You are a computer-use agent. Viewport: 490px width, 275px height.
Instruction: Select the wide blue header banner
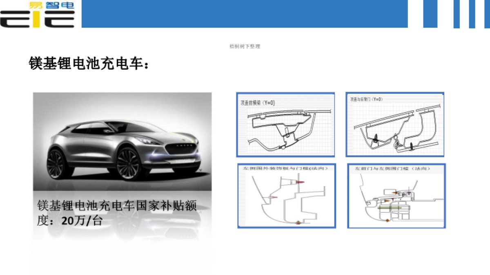pyautogui.click(x=244, y=14)
